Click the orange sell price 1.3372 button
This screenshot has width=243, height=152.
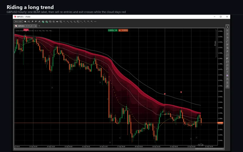[x=123, y=30]
